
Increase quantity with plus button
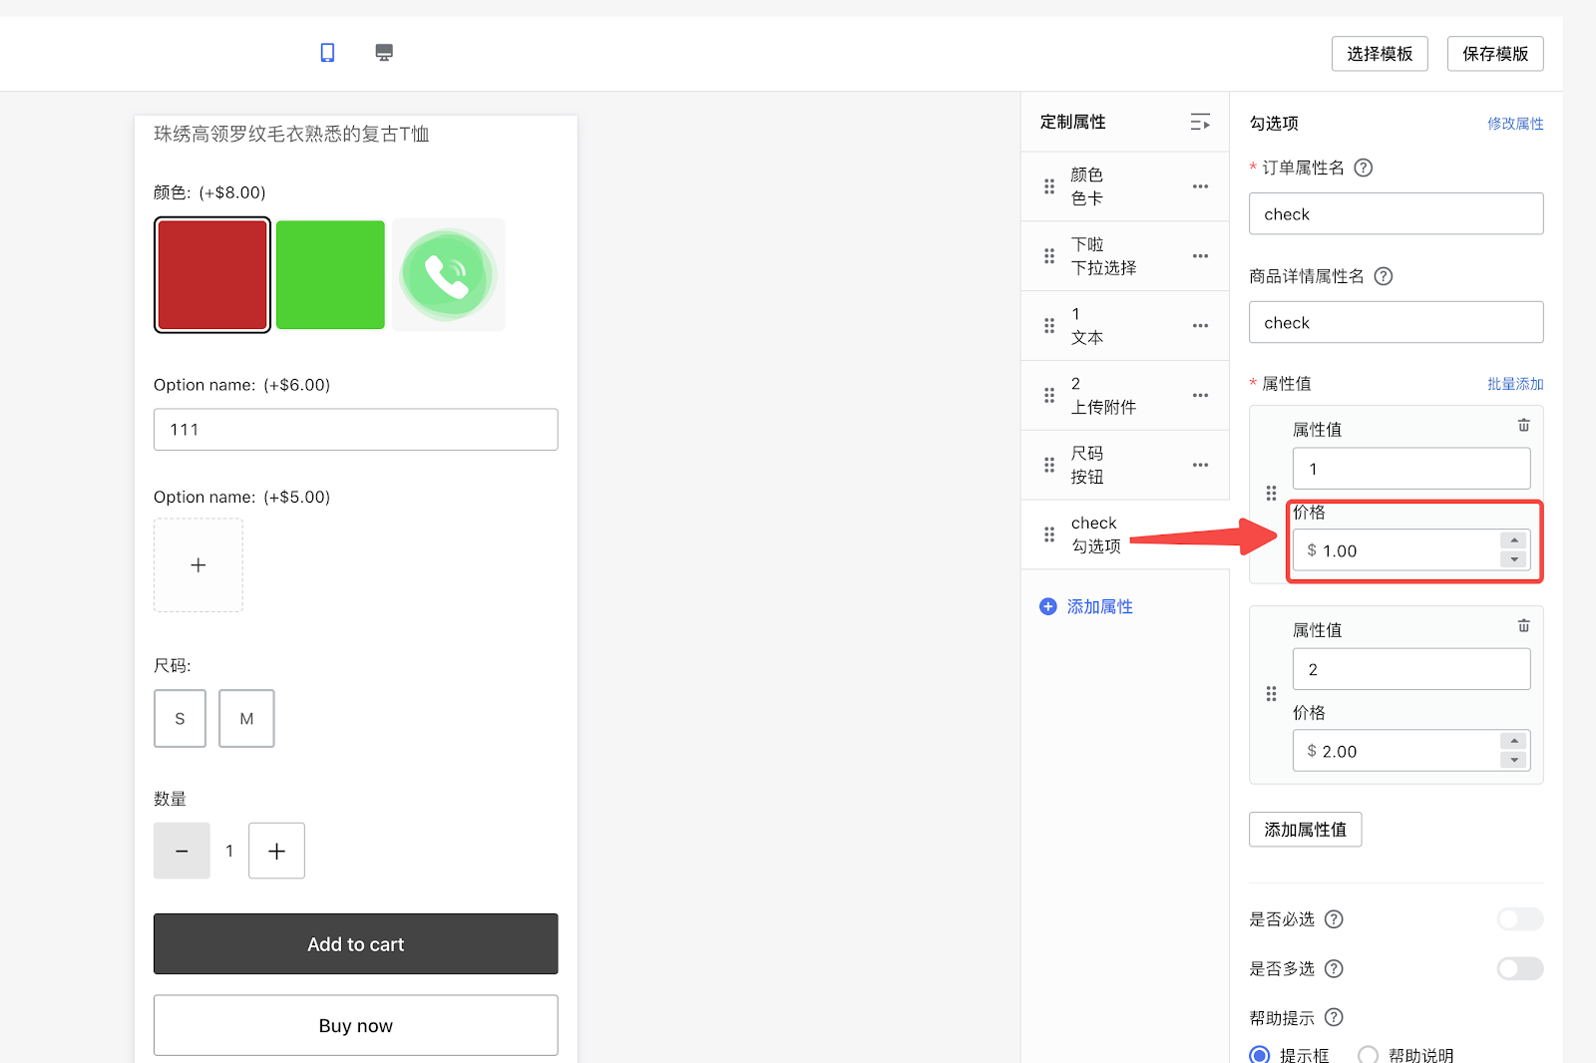pos(276,851)
